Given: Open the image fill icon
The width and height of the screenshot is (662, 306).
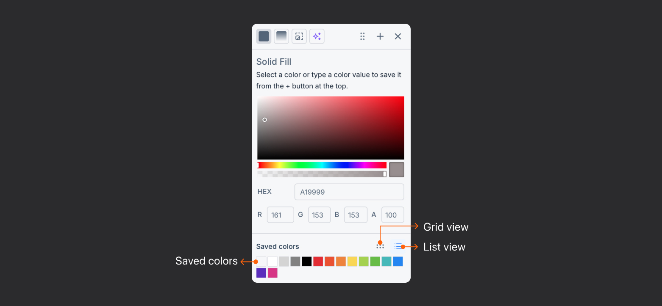Looking at the screenshot, I should pos(299,36).
